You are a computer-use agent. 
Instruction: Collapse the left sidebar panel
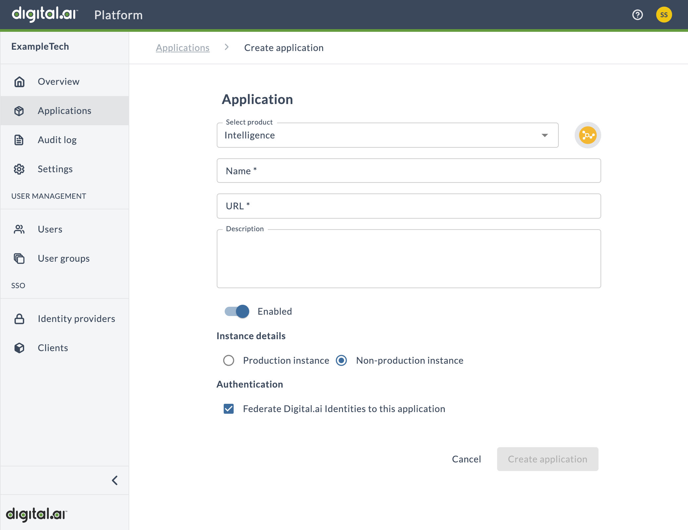point(115,480)
